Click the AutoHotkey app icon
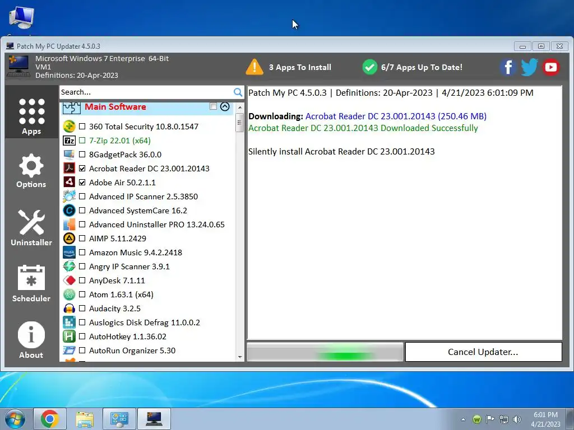This screenshot has width=574, height=430. (69, 336)
